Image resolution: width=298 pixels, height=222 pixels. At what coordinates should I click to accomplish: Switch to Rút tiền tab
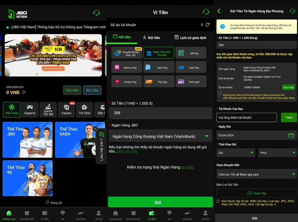coord(151,38)
